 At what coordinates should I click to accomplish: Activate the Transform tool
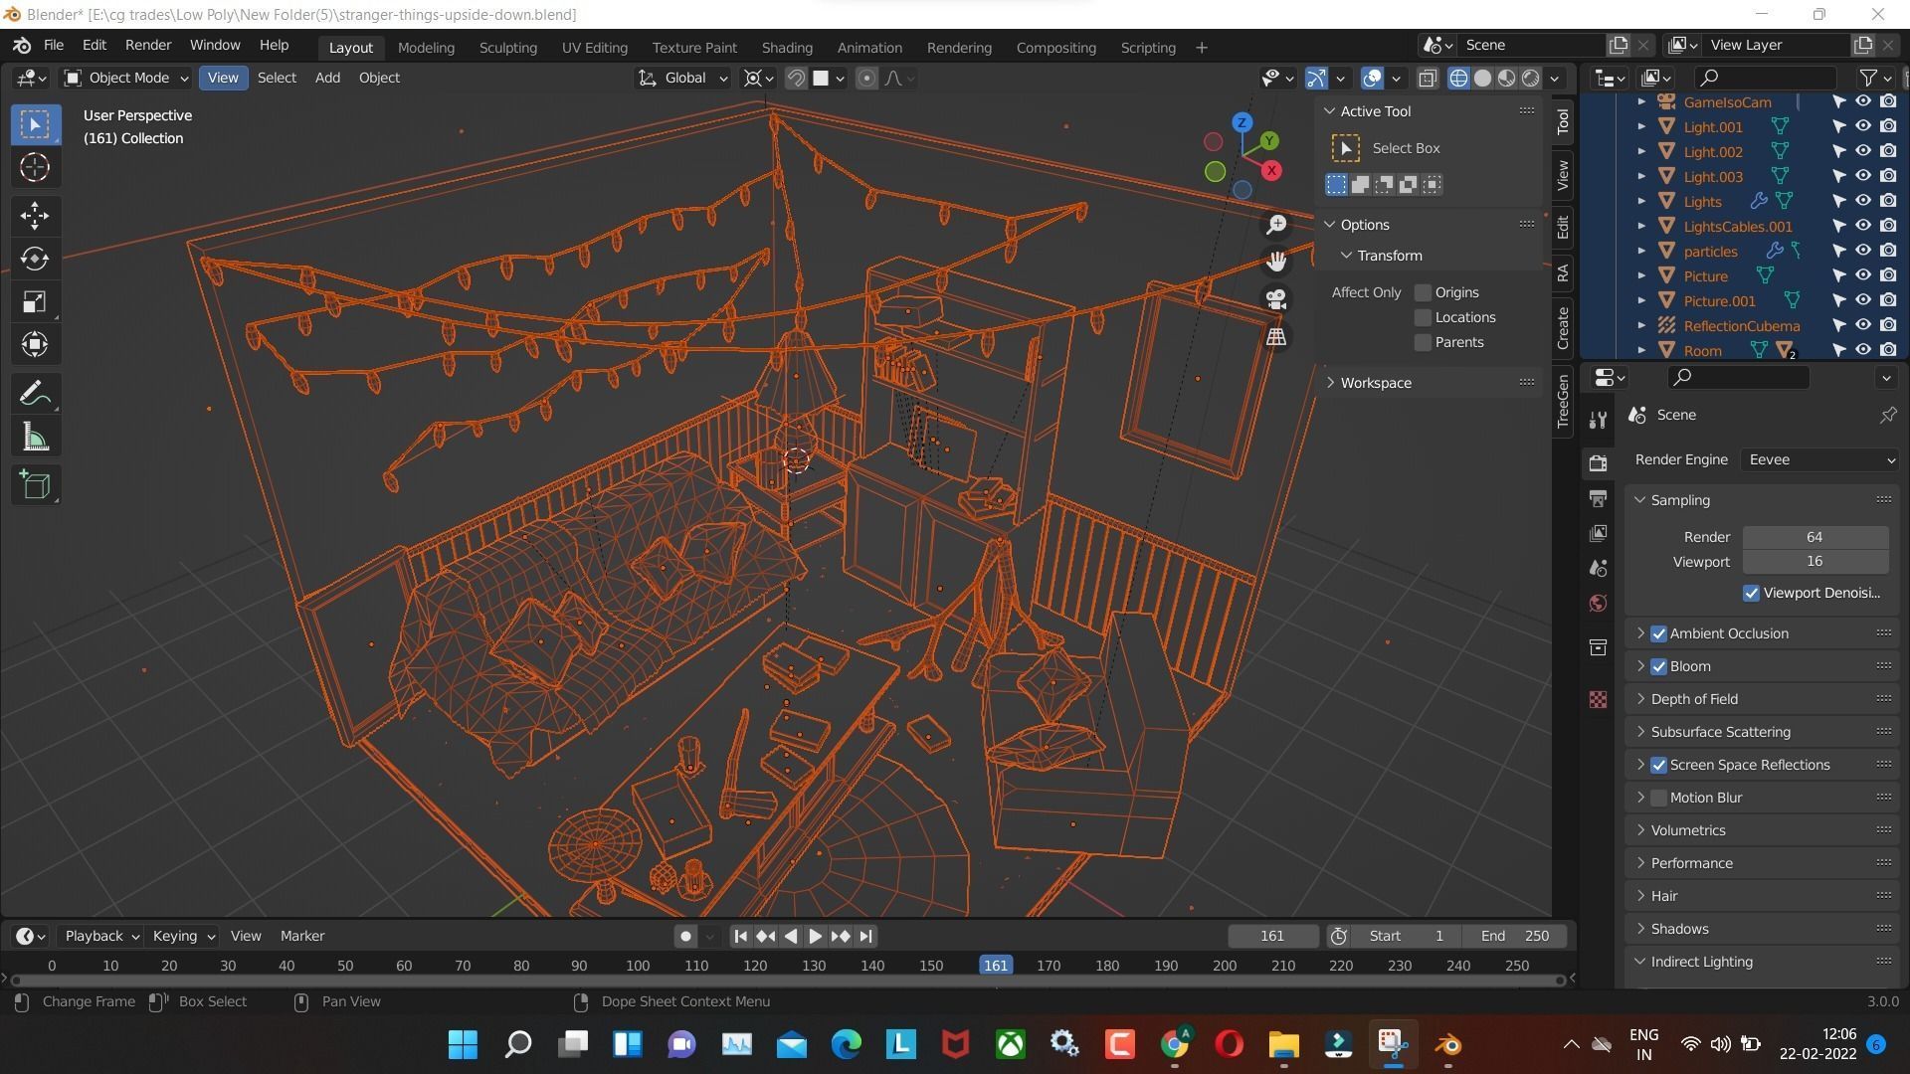click(35, 344)
